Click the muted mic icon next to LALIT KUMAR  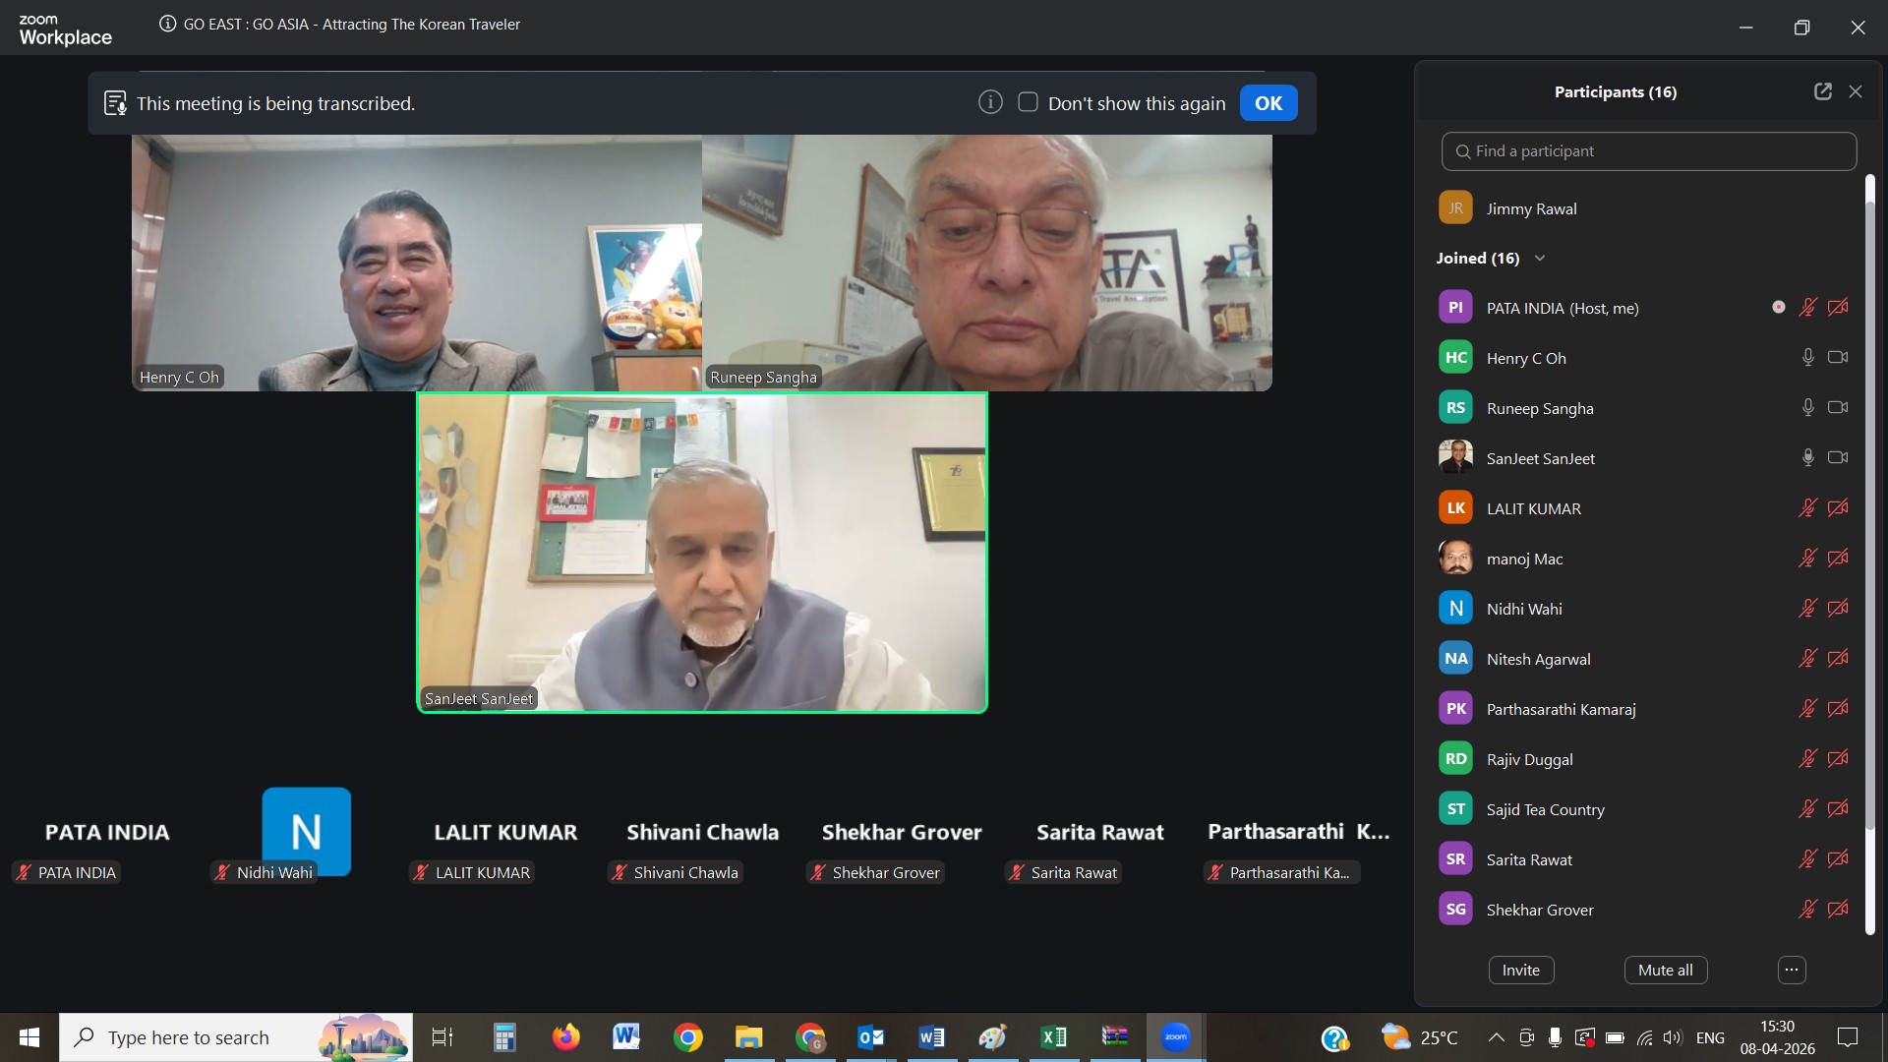[1808, 507]
